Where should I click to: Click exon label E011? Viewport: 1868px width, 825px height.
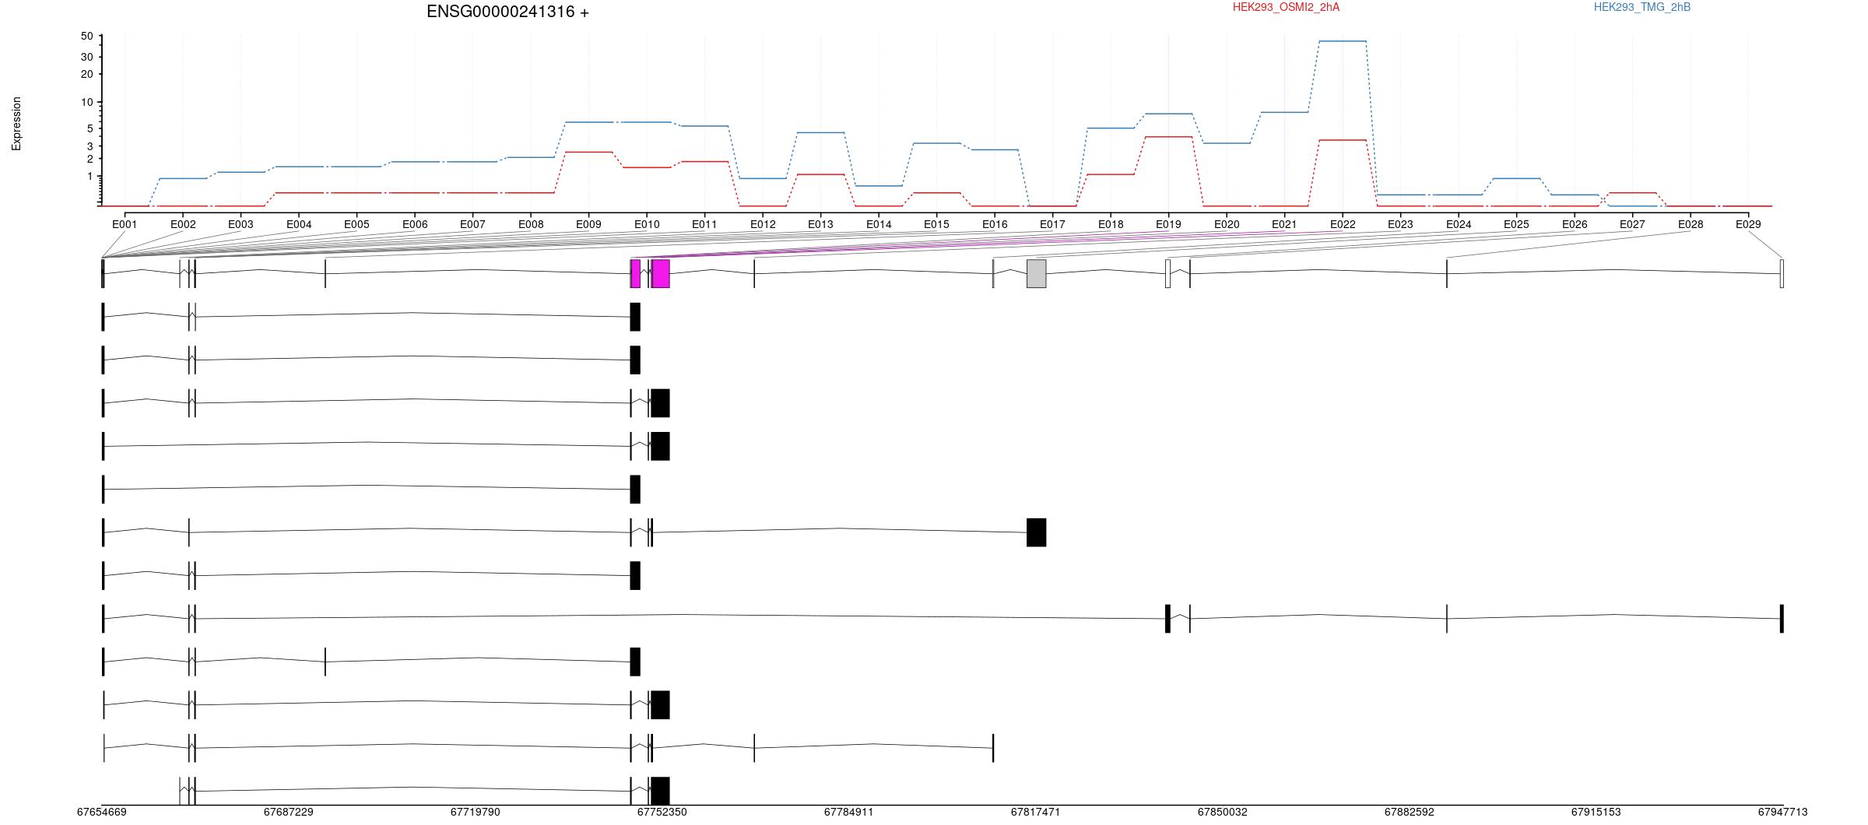click(704, 224)
